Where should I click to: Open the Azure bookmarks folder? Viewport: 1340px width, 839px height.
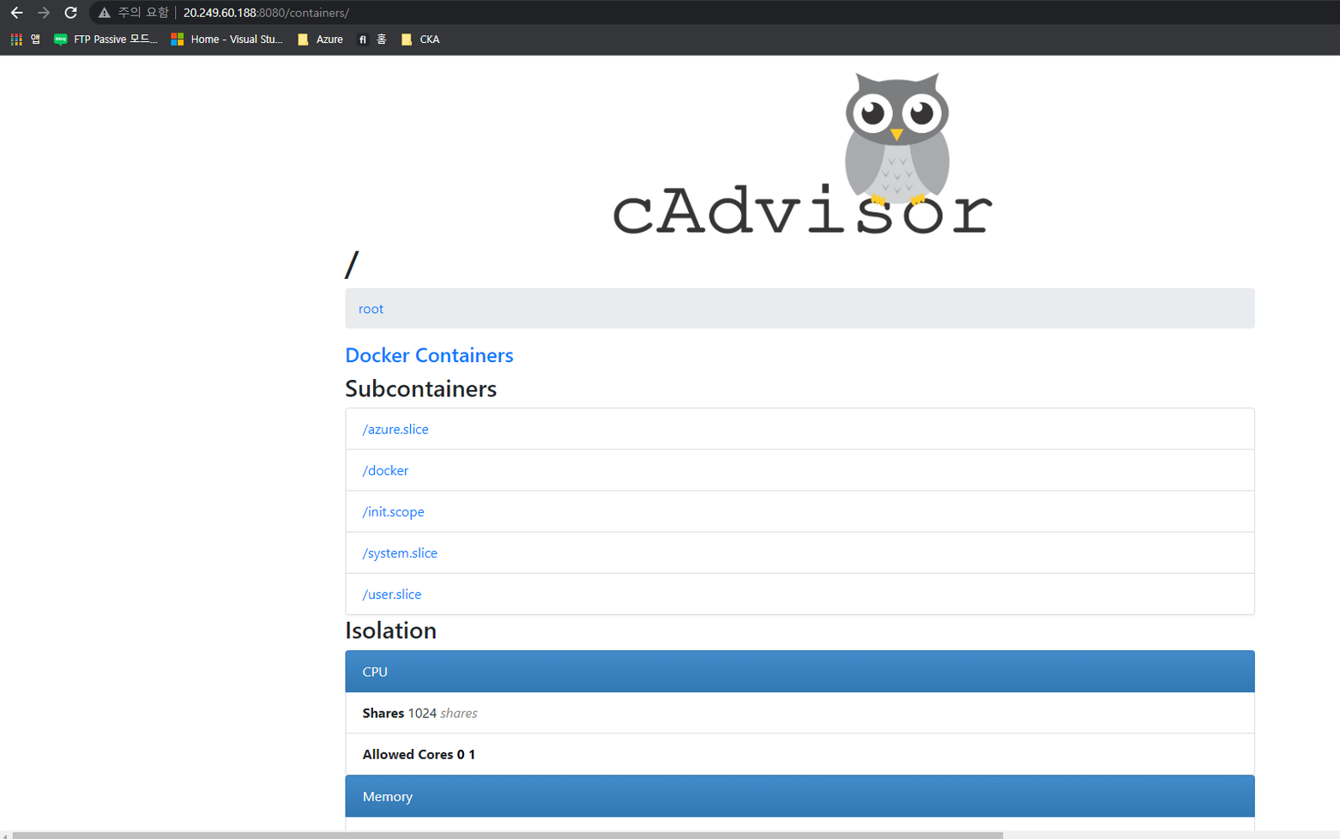coord(320,39)
